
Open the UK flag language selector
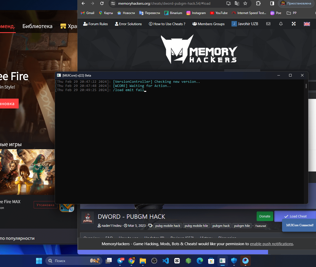coord(307,24)
